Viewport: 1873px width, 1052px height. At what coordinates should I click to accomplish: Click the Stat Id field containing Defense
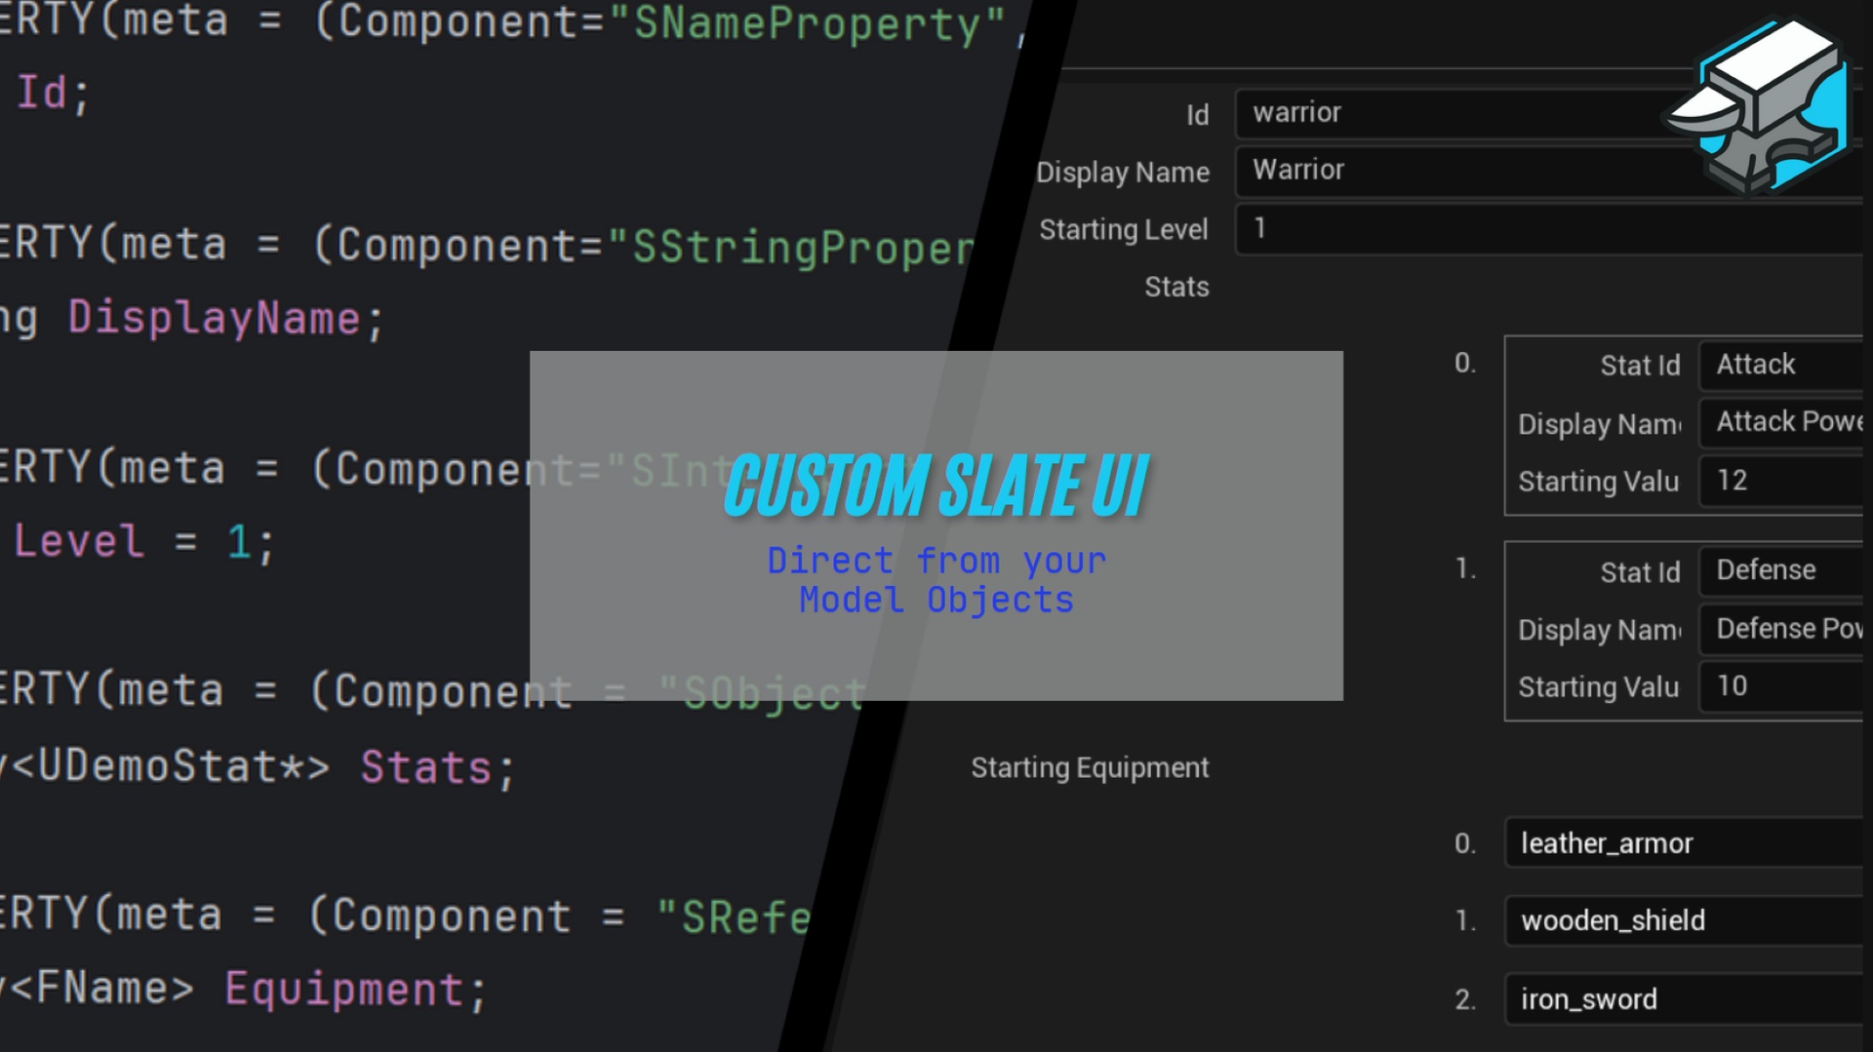point(1781,570)
